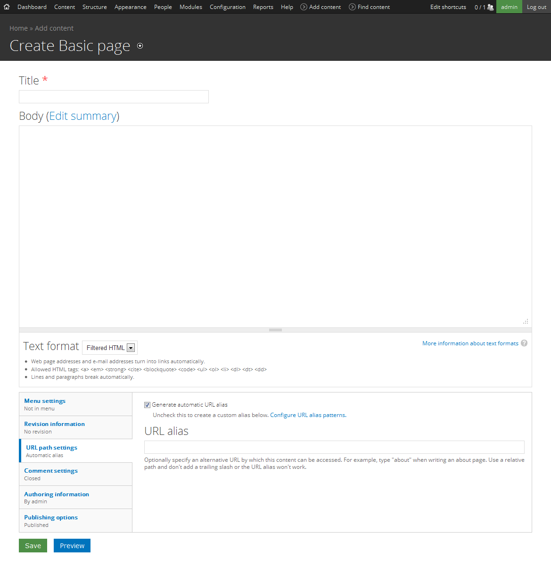Click Edit shortcuts in the top toolbar

pos(448,7)
